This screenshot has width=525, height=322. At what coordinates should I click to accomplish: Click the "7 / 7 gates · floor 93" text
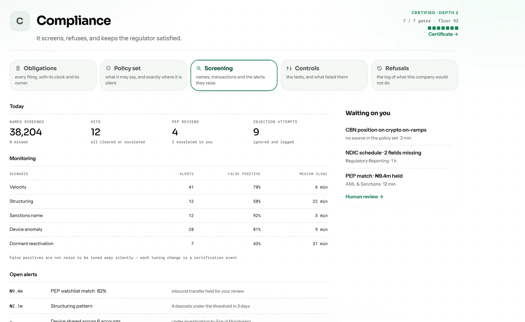click(x=430, y=21)
